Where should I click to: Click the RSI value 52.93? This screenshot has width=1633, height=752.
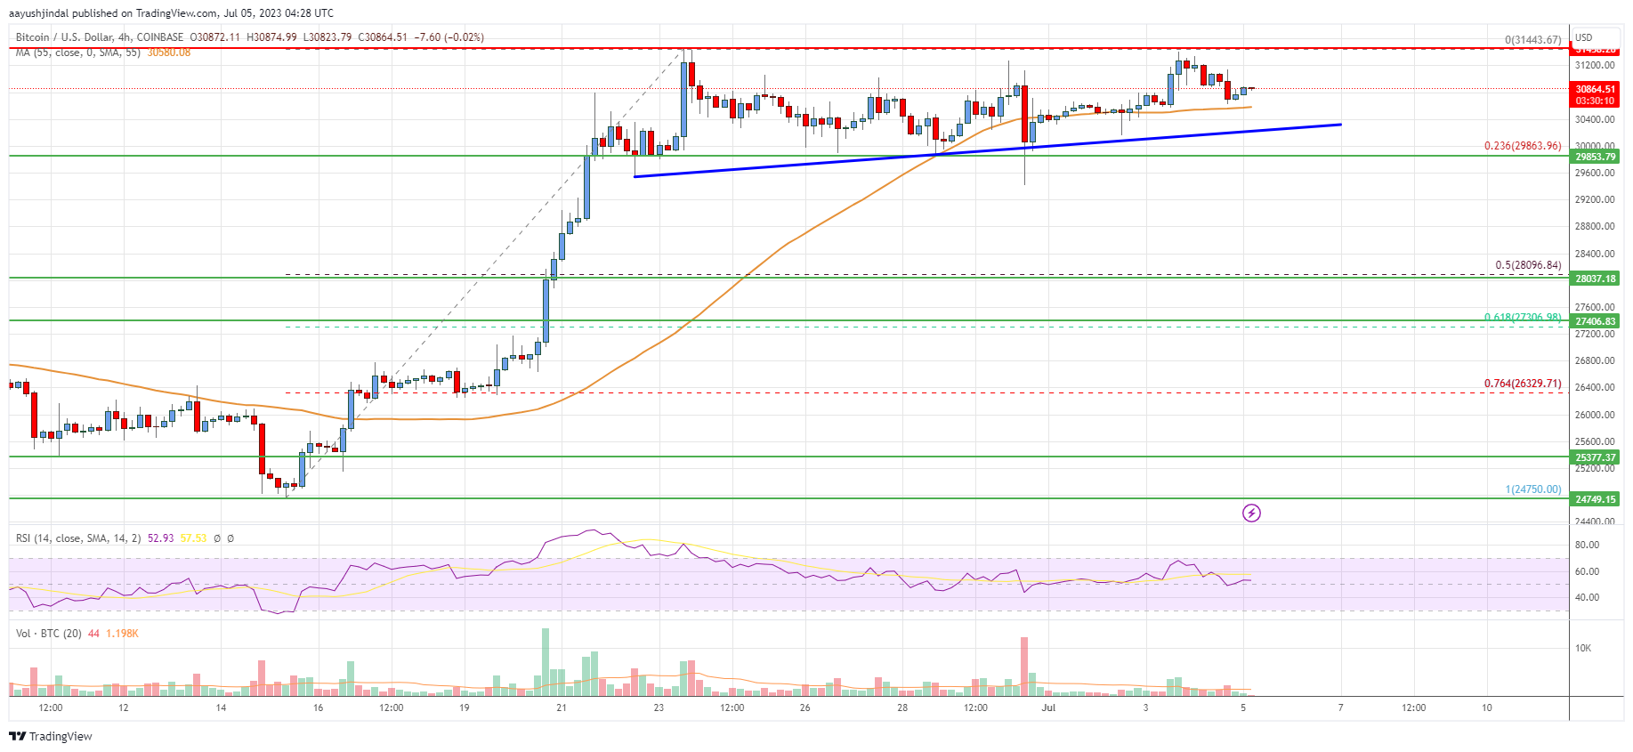tap(160, 538)
